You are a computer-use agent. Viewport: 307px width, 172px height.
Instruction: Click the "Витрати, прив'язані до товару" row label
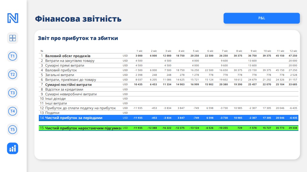click(x=71, y=80)
